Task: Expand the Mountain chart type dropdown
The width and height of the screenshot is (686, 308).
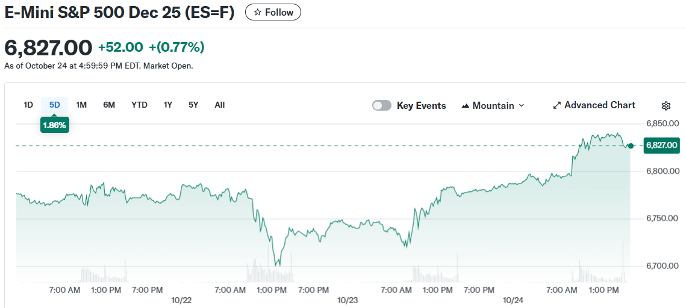Action: pyautogui.click(x=493, y=106)
